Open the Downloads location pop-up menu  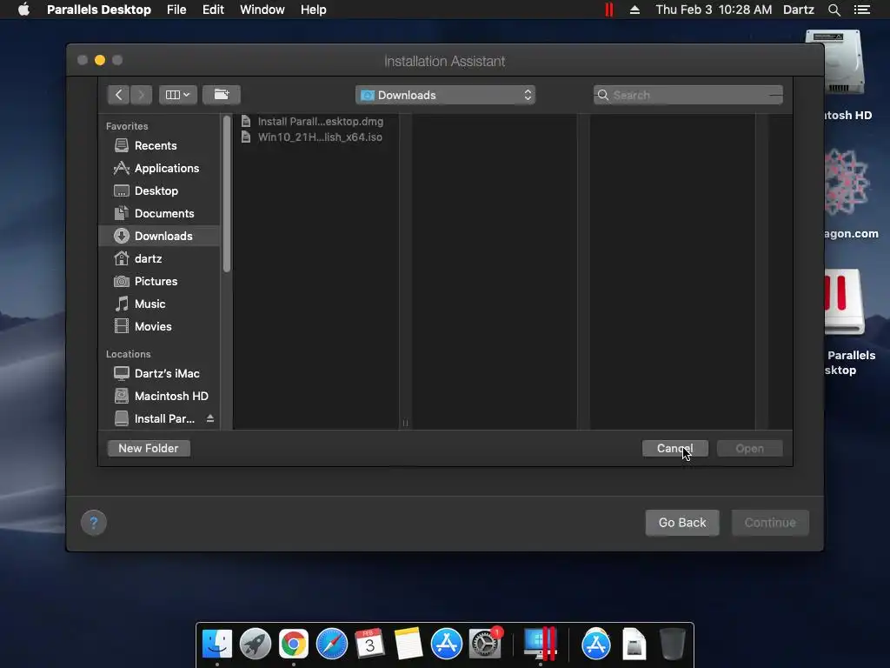pyautogui.click(x=445, y=95)
